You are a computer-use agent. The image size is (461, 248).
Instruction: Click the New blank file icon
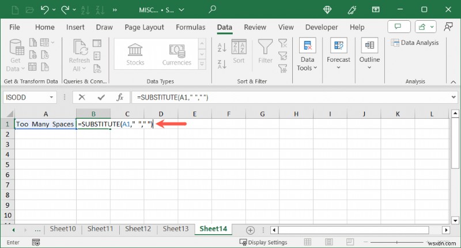[x=15, y=10]
